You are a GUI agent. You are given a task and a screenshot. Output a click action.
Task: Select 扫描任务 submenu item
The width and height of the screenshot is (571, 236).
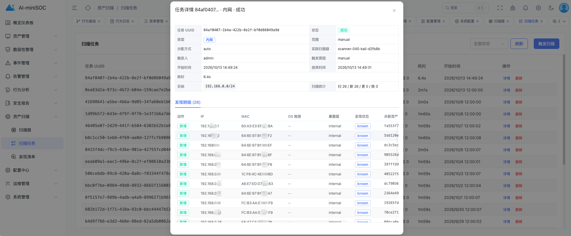[x=32, y=143]
